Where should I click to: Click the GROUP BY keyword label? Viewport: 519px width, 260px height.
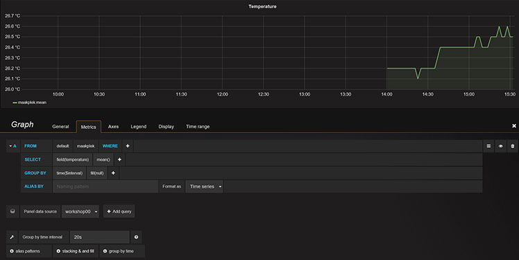(x=35, y=173)
